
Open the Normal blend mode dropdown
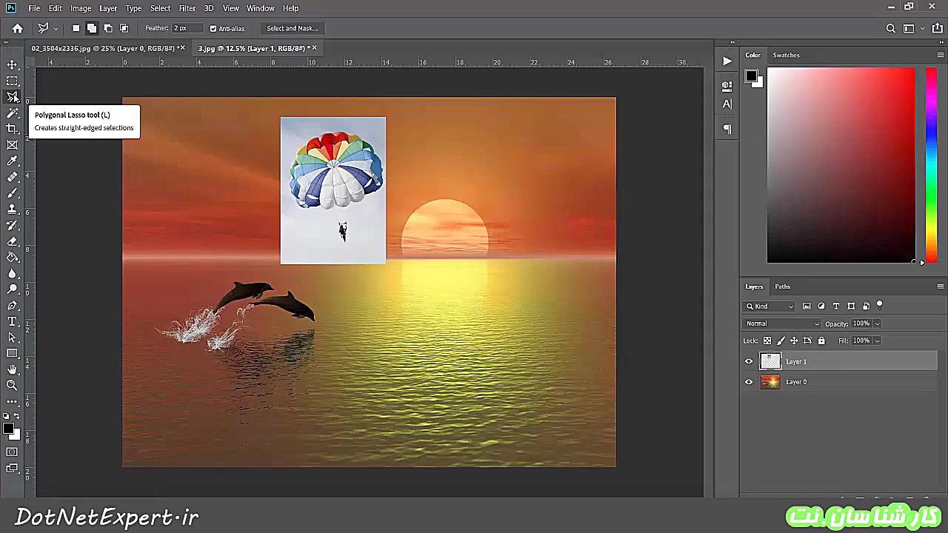[782, 324]
